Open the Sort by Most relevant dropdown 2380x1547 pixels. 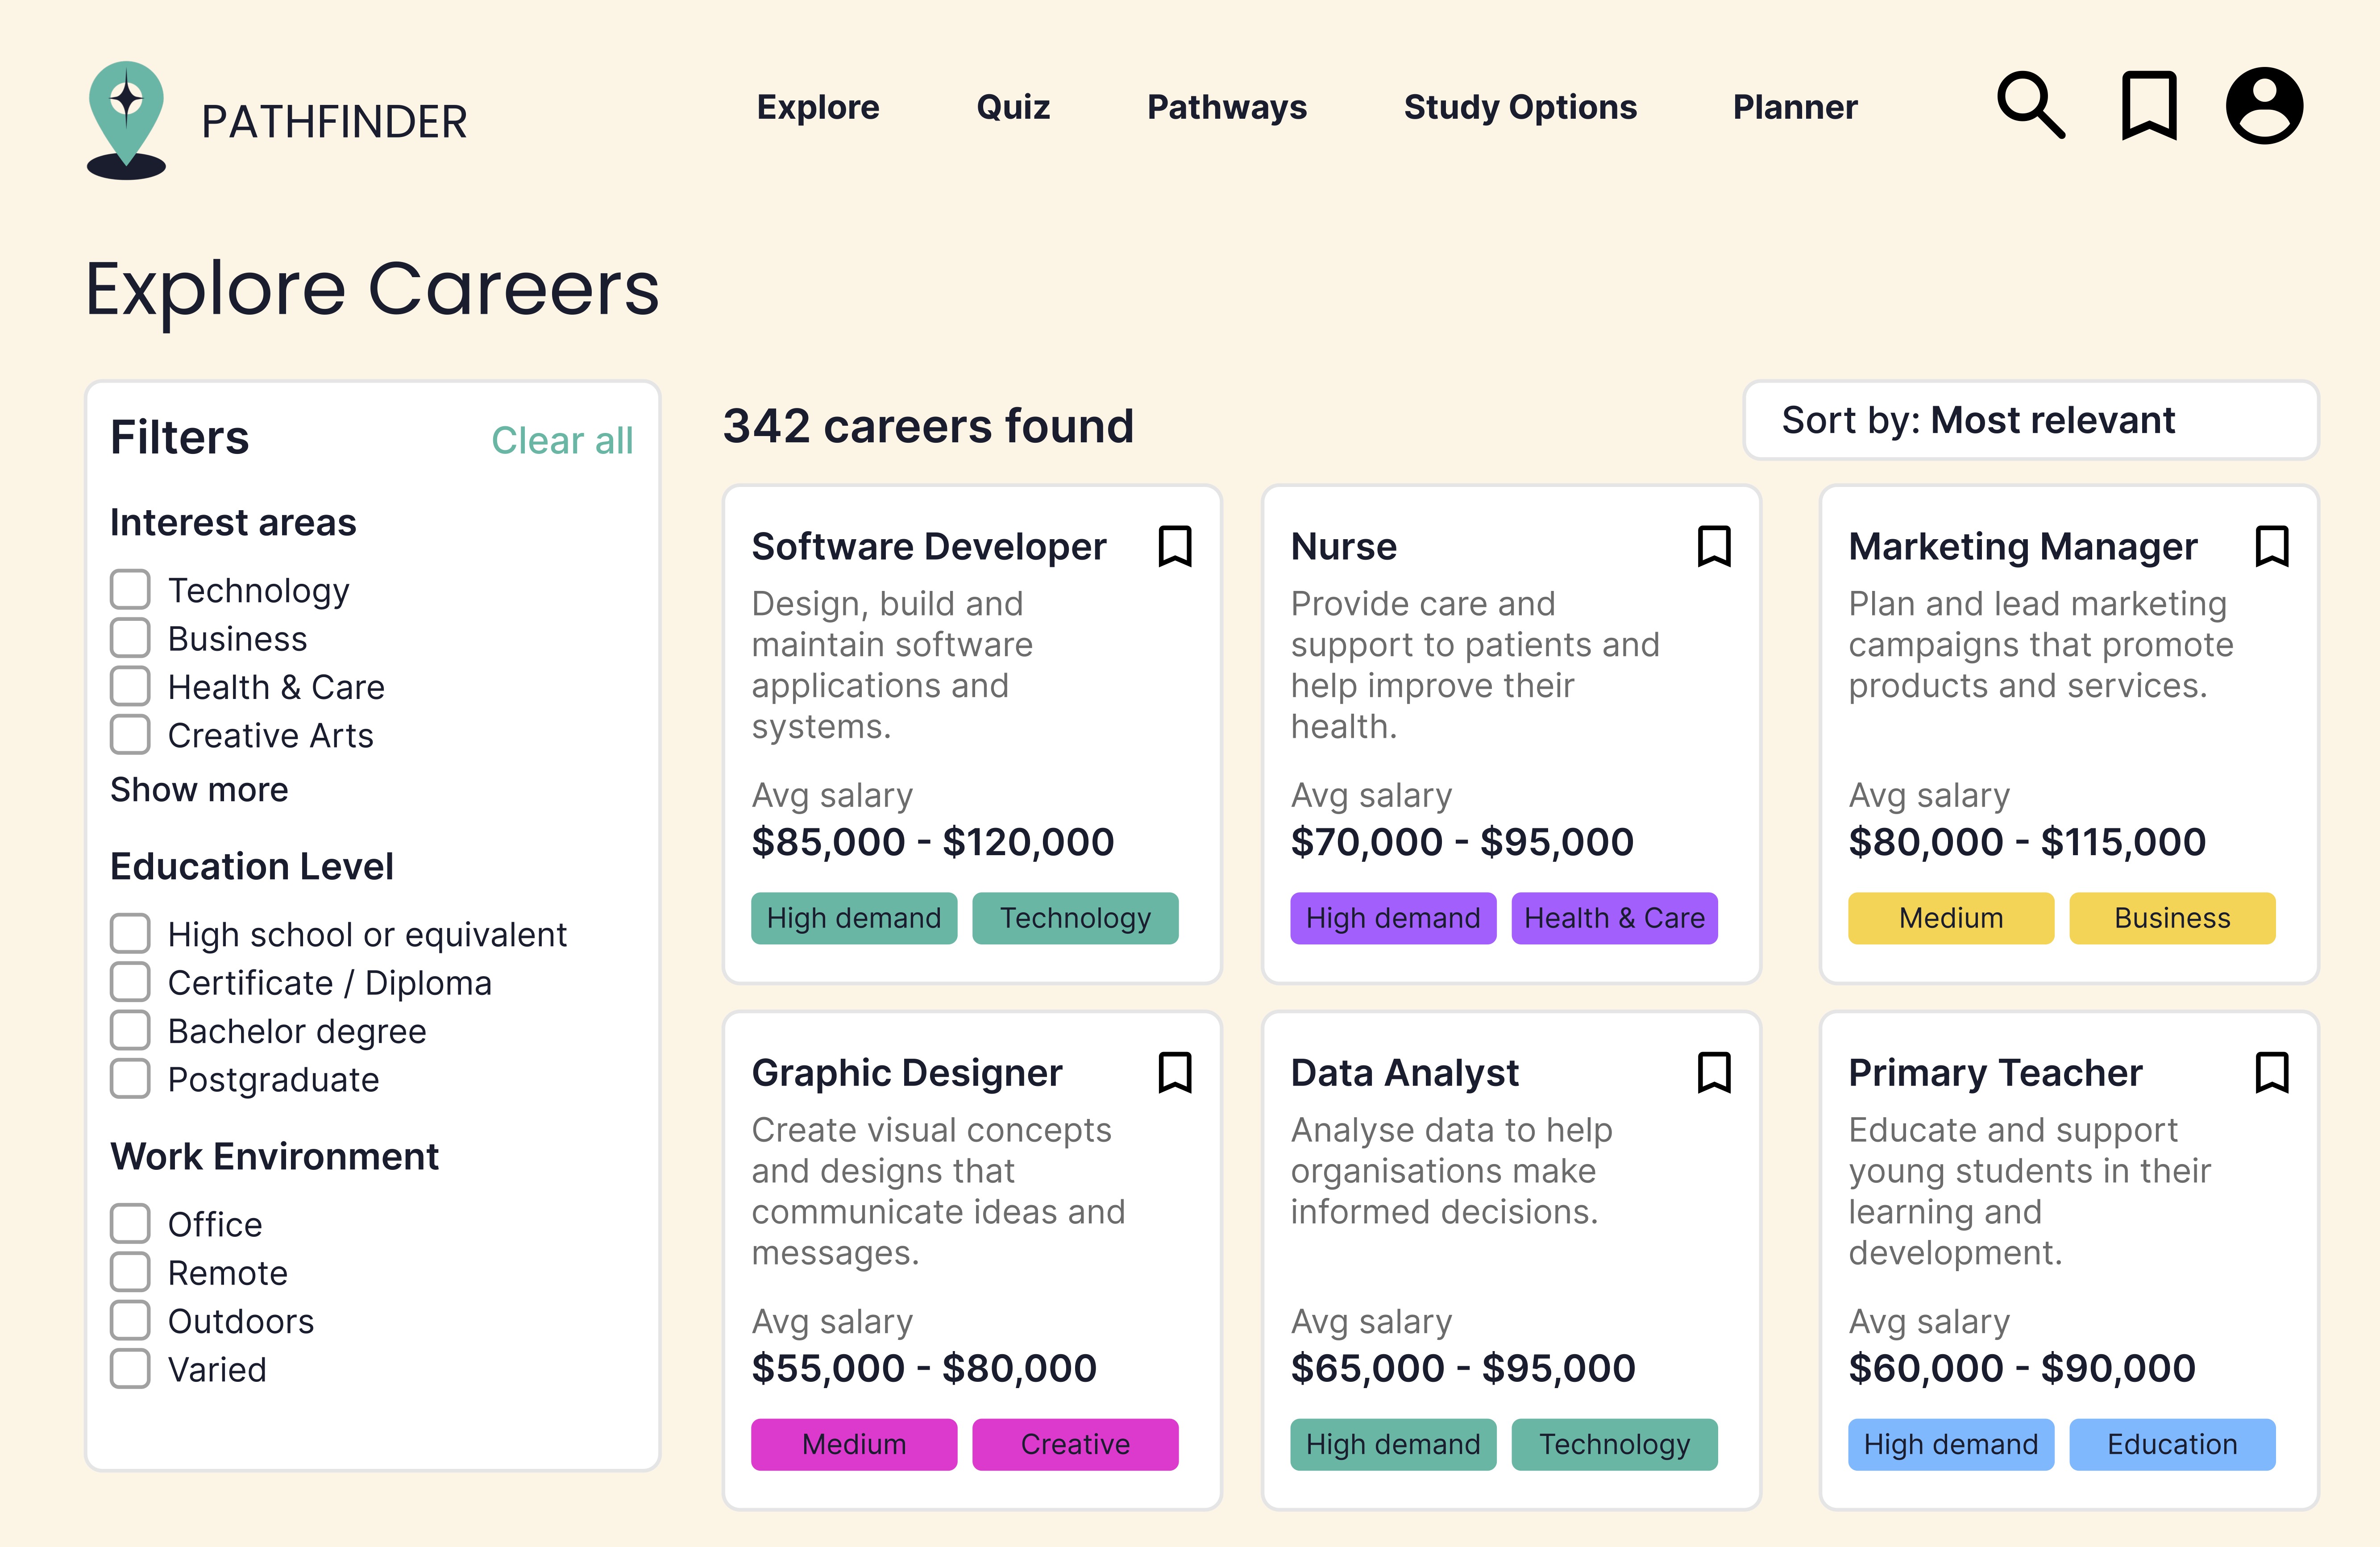[x=2030, y=420]
